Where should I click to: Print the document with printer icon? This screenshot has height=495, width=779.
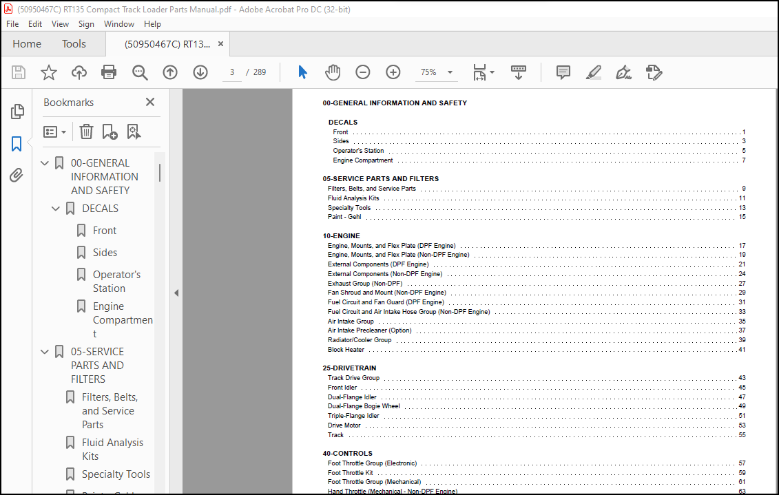coord(109,72)
